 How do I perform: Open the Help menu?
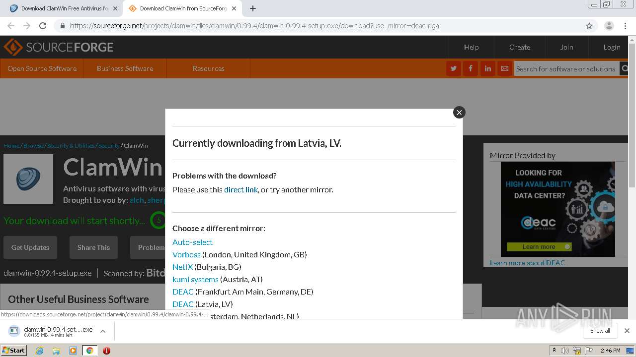(471, 47)
